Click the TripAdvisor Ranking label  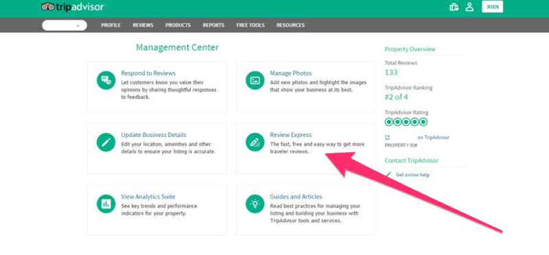coord(408,88)
